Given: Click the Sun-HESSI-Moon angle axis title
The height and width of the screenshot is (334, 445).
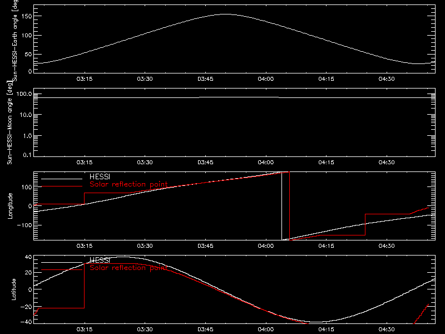Looking at the screenshot, I should [x=9, y=122].
